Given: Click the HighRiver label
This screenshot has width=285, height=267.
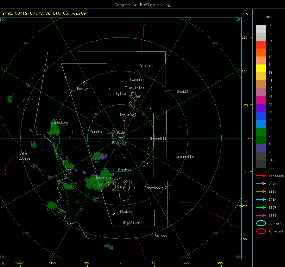Looking at the screenshot, I should click(x=131, y=223).
